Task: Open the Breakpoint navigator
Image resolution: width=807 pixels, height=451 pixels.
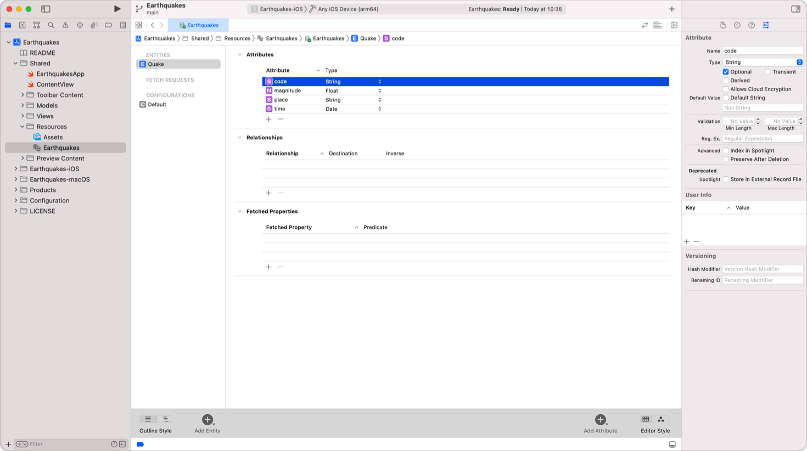Action: pos(108,25)
